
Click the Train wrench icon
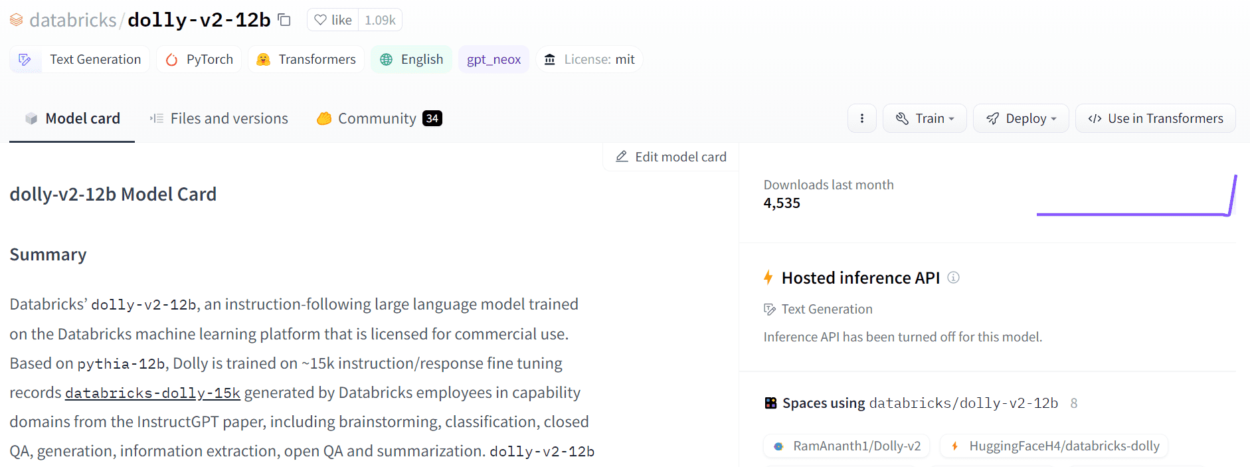coord(902,118)
